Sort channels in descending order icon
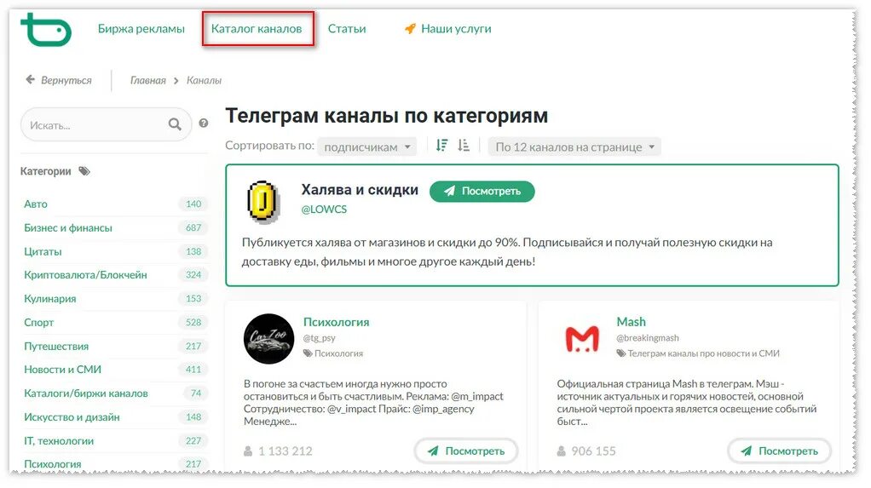This screenshot has height=488, width=871. [441, 146]
